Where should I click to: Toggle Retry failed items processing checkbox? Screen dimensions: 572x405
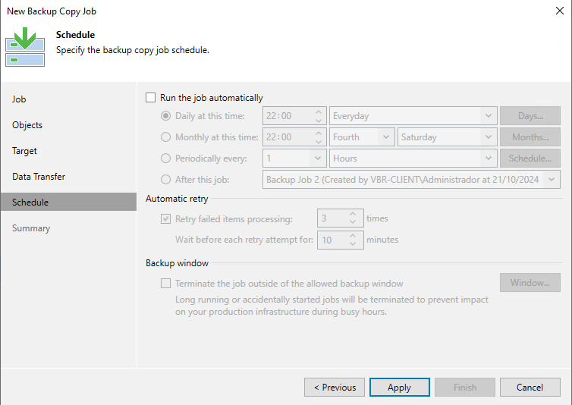[x=166, y=219]
